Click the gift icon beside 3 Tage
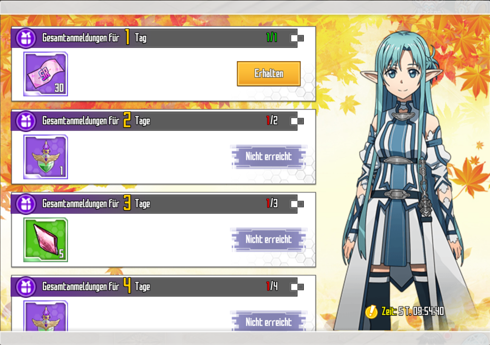This screenshot has width=490, height=345. coord(26,204)
